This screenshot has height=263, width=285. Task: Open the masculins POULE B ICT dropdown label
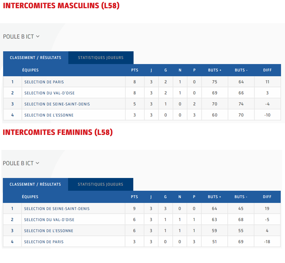[18, 37]
